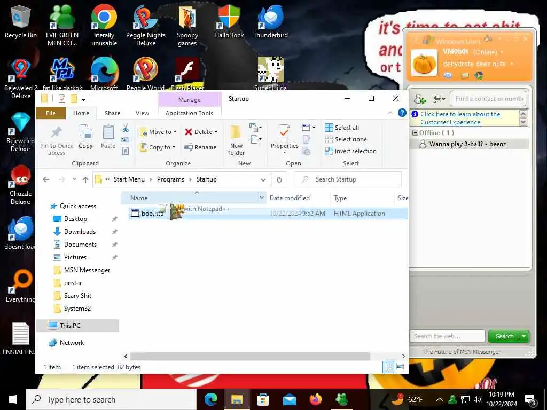The image size is (547, 410).
Task: Switch to the Share ribbon tab
Action: click(112, 113)
